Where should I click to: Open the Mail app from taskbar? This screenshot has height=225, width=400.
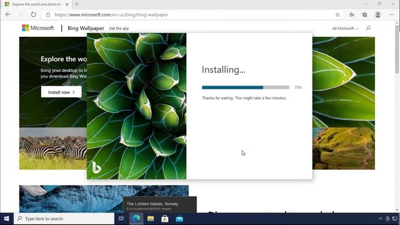point(179,219)
